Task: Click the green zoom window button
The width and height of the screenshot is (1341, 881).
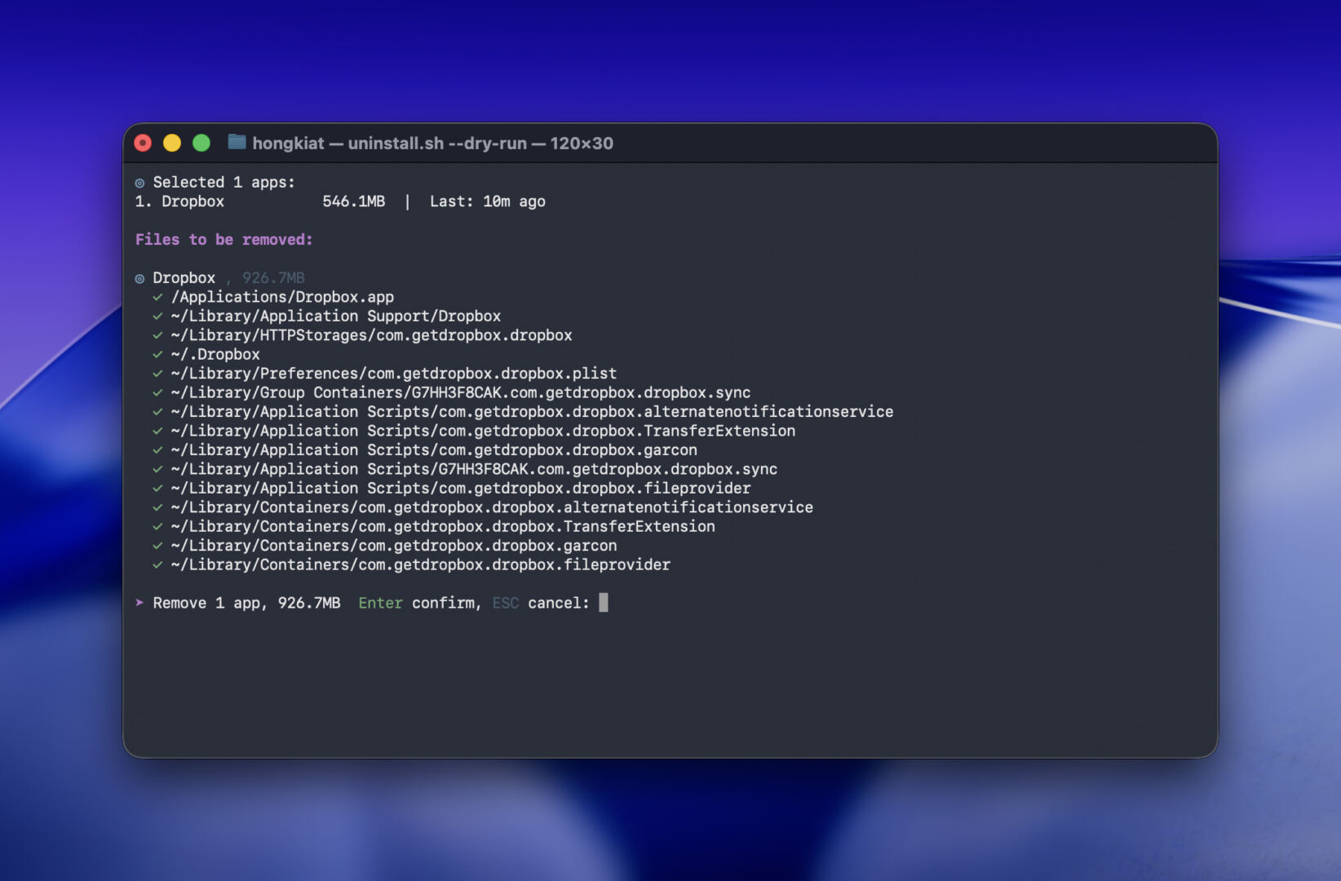Action: coord(201,144)
